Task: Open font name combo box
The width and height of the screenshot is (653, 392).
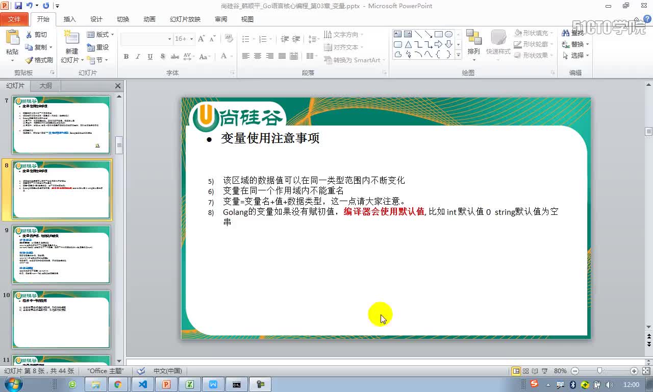Action: [x=147, y=39]
